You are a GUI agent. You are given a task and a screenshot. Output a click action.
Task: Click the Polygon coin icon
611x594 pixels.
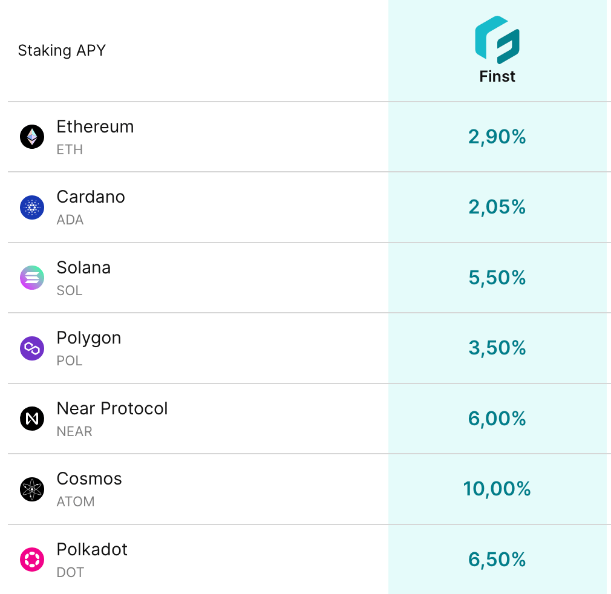pos(32,348)
